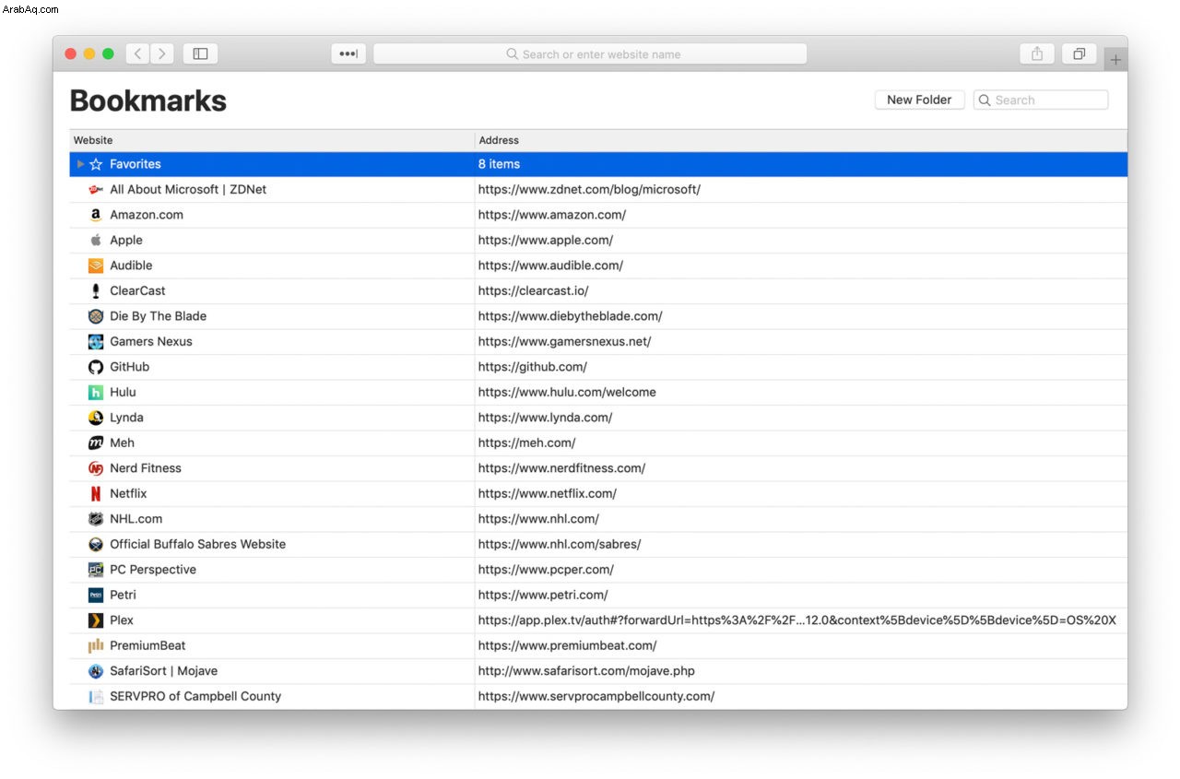
Task: Select the Netflix bookmark name
Action: pyautogui.click(x=128, y=494)
